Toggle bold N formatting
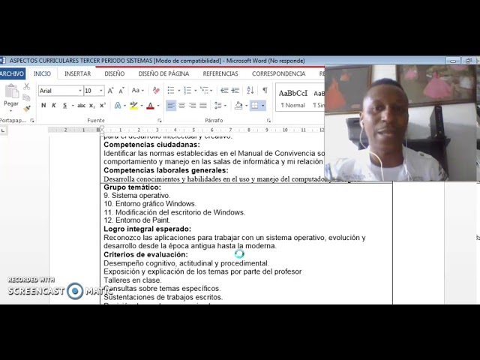This screenshot has height=360, width=480. coord(43,105)
